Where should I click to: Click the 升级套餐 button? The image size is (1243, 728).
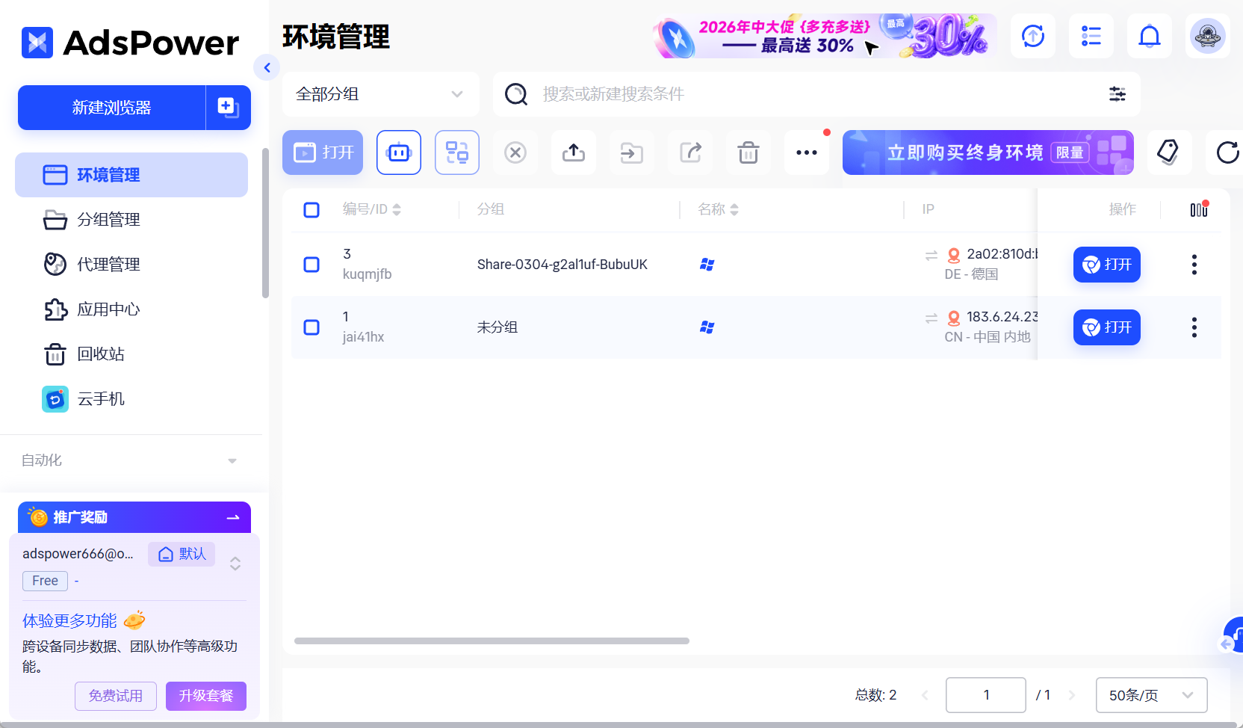(x=206, y=696)
